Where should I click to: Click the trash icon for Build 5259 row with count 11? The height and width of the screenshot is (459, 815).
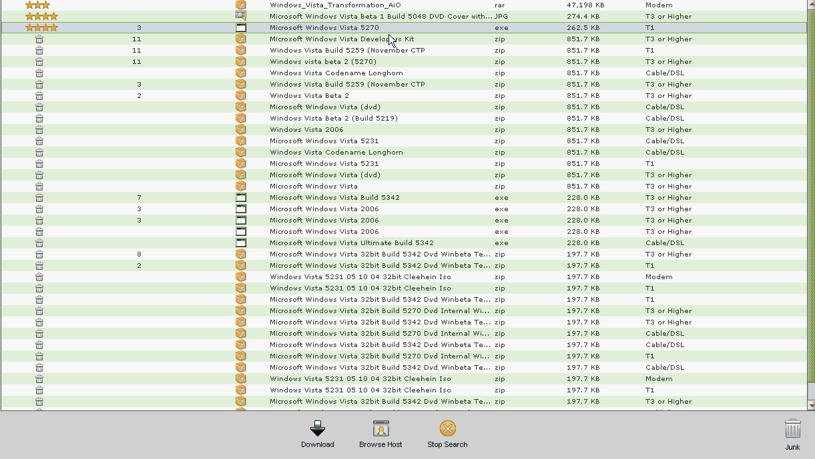(x=39, y=50)
